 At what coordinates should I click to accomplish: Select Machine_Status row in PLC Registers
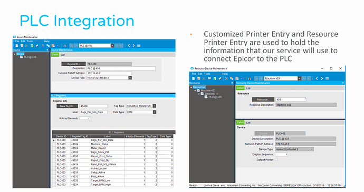coord(113,144)
